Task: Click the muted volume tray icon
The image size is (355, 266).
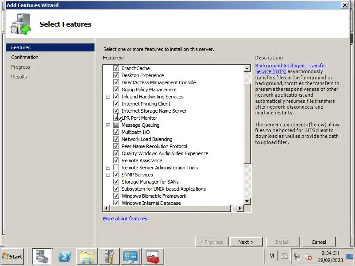Action: coord(308,257)
